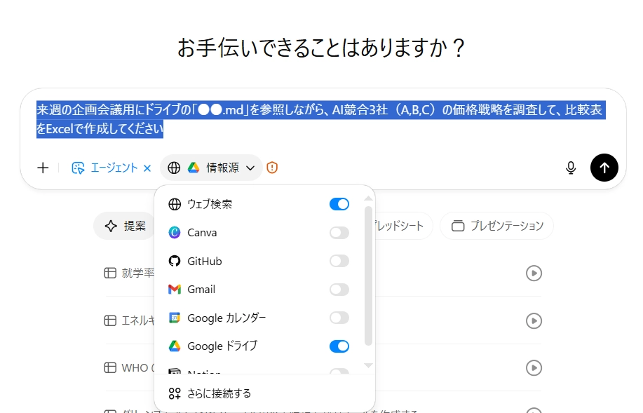Click the さらに接続する apps icon
The height and width of the screenshot is (413, 643).
(x=175, y=394)
